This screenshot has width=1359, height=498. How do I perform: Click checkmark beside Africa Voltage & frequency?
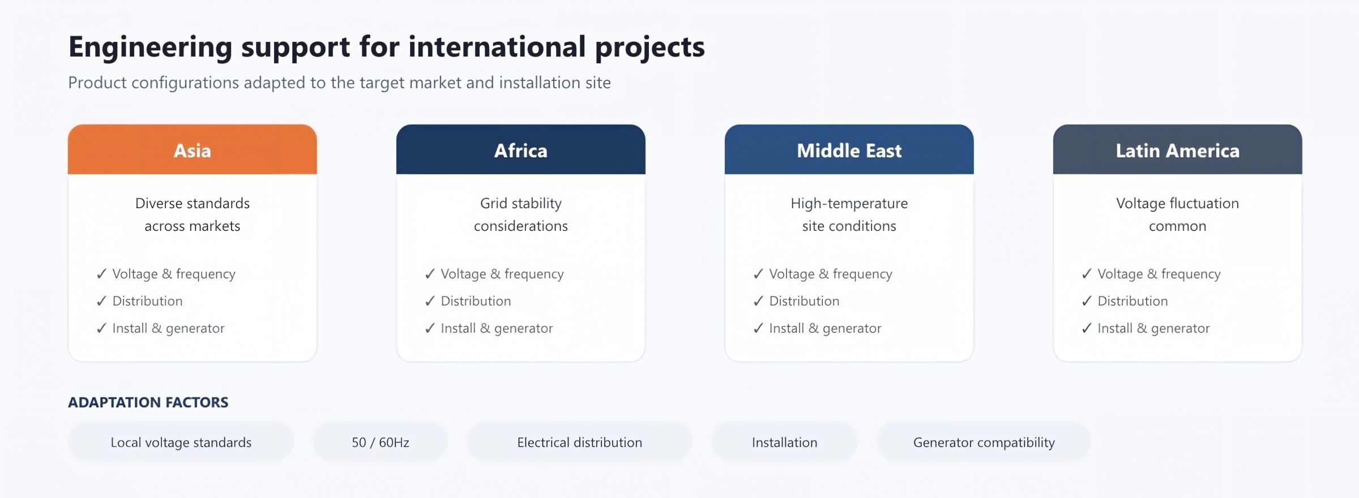tap(430, 274)
